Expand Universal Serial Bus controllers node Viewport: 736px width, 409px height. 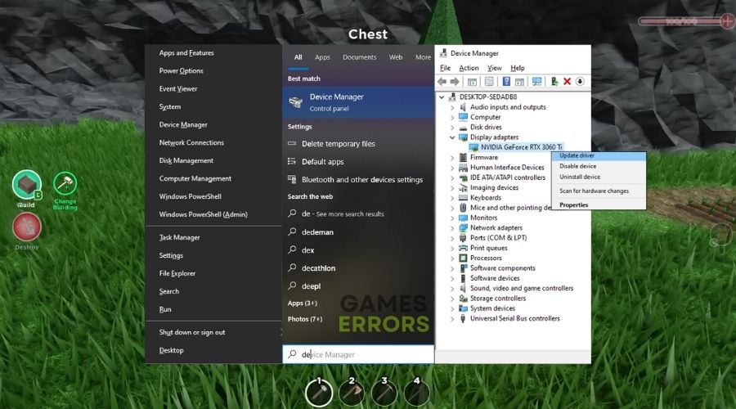[x=452, y=318]
